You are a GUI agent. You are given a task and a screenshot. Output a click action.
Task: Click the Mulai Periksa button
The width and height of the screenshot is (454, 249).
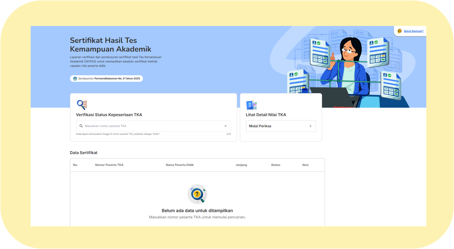pyautogui.click(x=281, y=126)
